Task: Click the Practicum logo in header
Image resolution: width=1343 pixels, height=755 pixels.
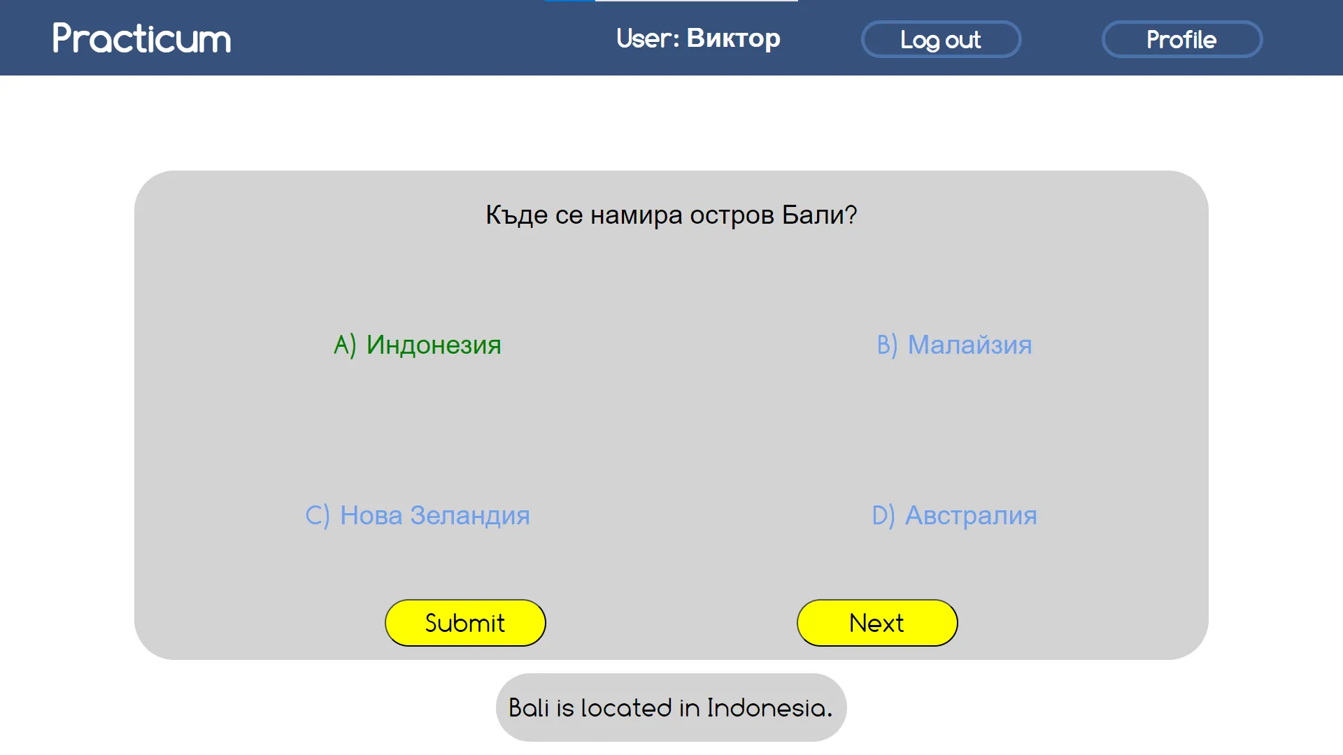Action: tap(141, 38)
